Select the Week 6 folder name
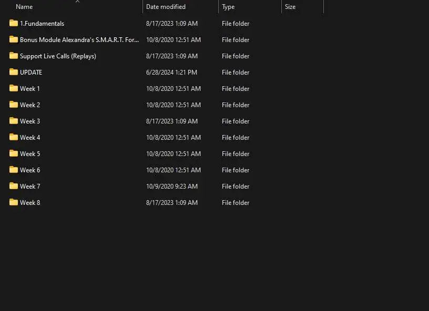This screenshot has width=429, height=311. click(x=30, y=170)
